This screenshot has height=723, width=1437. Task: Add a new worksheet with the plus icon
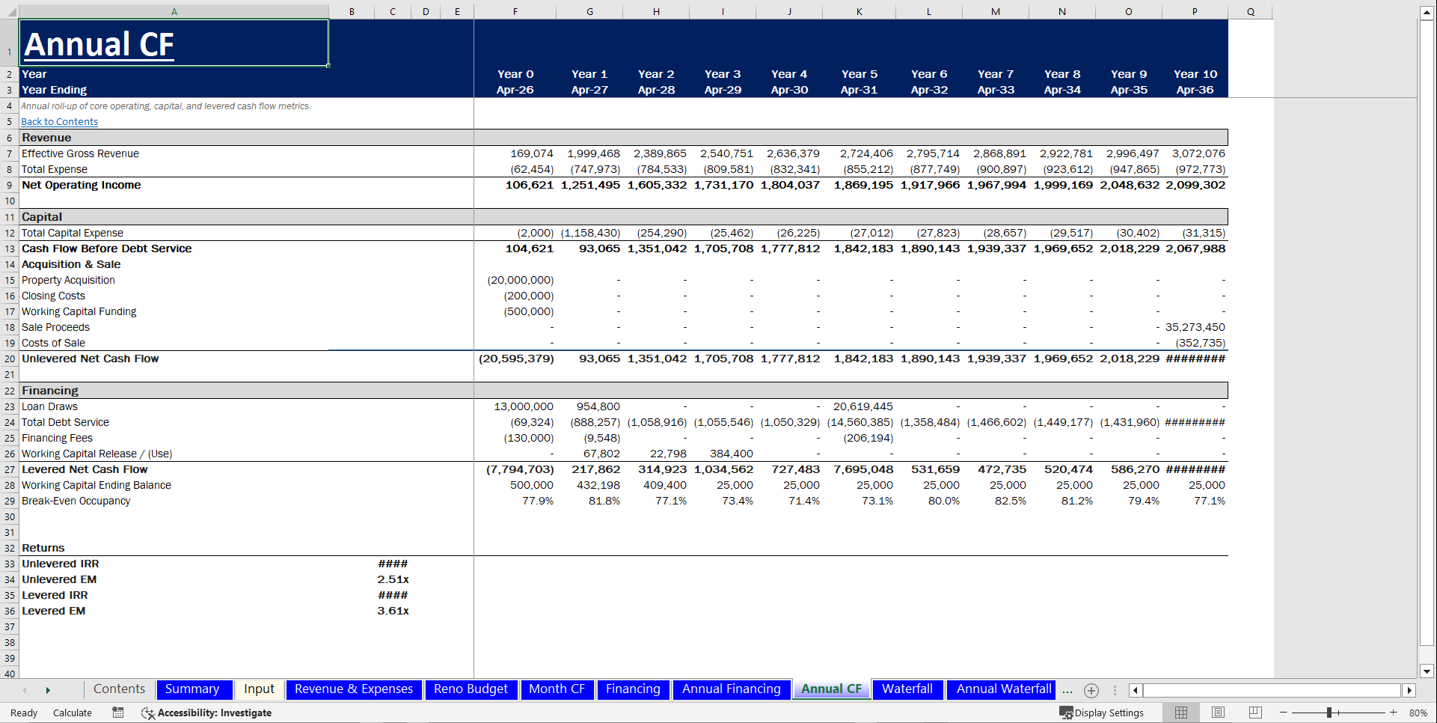coord(1091,690)
